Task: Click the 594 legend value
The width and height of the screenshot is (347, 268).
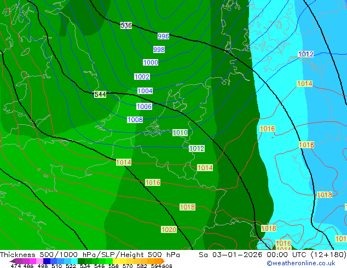Action: point(156,266)
